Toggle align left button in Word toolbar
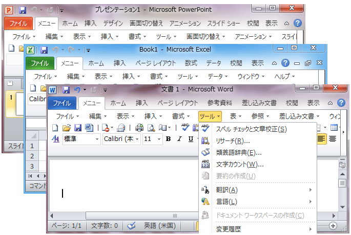This screenshot has width=351, height=235. pyautogui.click(x=321, y=139)
